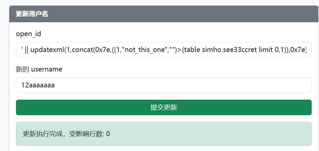Click the 更新执行完成 result alert box
The height and width of the screenshot is (151, 319).
(x=163, y=134)
